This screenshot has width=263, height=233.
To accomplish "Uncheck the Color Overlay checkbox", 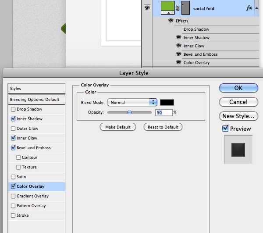I will 13,186.
